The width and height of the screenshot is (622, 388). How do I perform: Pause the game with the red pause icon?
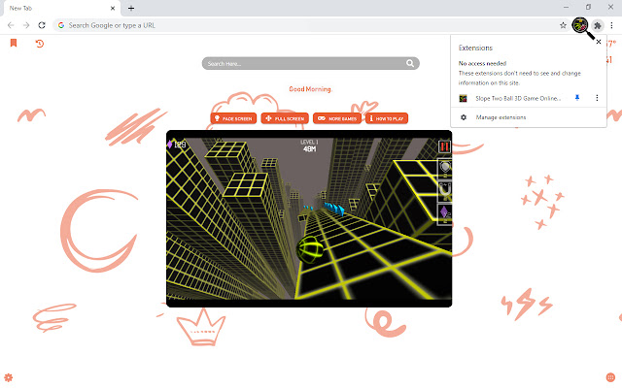(444, 146)
